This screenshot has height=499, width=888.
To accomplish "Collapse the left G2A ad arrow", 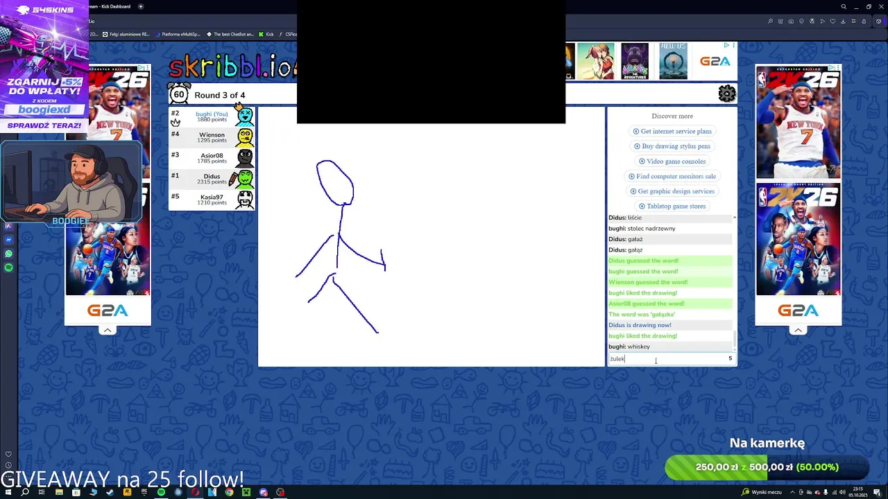I will click(x=108, y=330).
